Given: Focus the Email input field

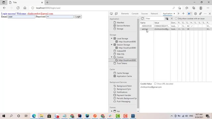Looking at the screenshot, I should click(22, 17).
